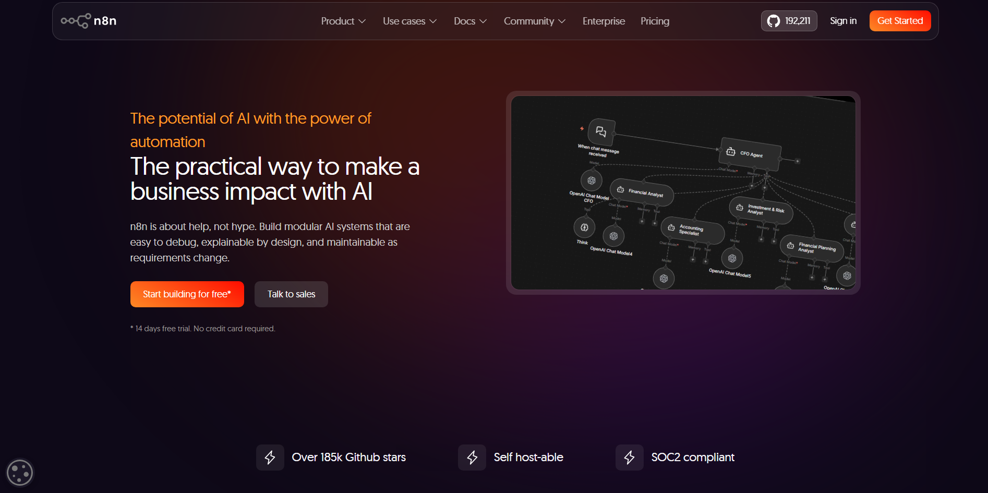
Task: Click the Get Started button
Action: click(900, 21)
